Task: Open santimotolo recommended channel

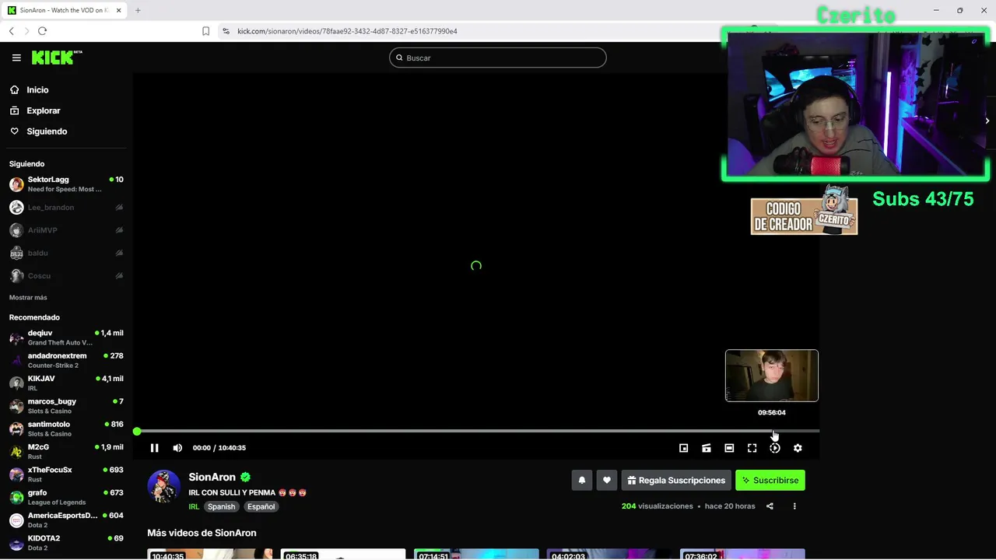Action: (x=65, y=429)
